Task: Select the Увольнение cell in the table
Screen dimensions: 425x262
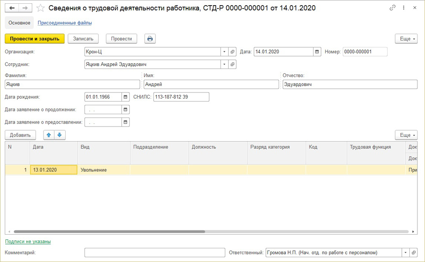Action: tap(104, 170)
